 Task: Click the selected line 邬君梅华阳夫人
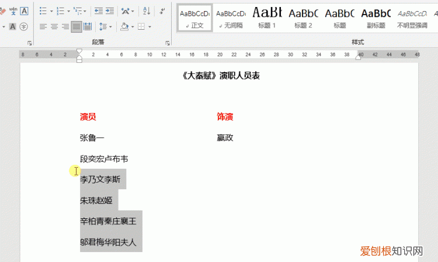tap(108, 242)
